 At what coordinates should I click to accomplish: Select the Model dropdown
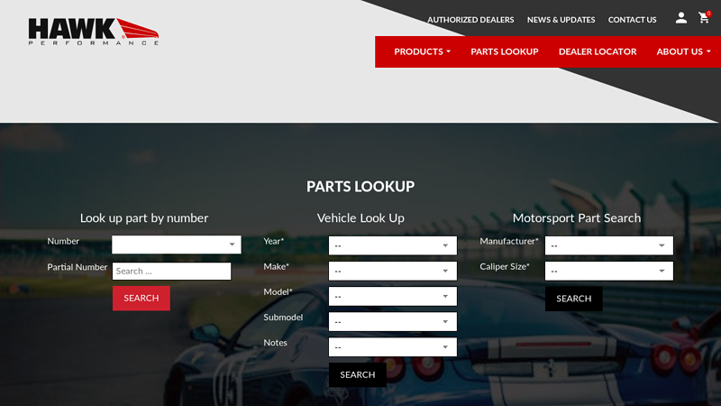click(x=392, y=296)
